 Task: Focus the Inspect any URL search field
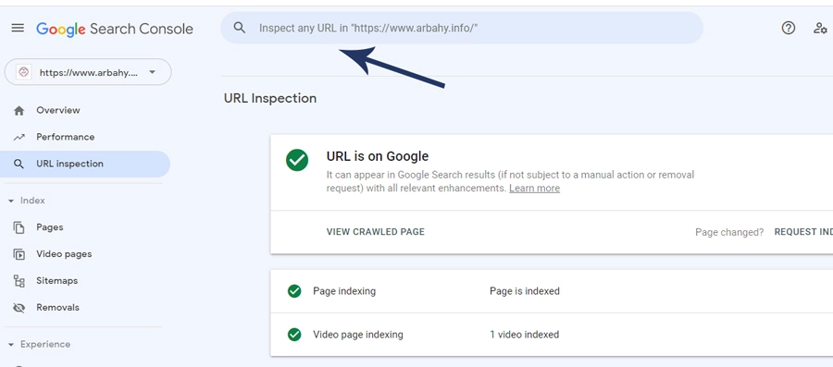(x=462, y=28)
